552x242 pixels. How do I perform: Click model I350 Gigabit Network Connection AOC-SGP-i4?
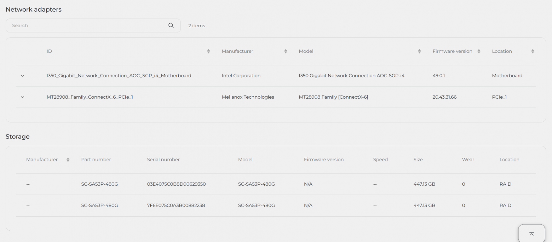pyautogui.click(x=352, y=76)
